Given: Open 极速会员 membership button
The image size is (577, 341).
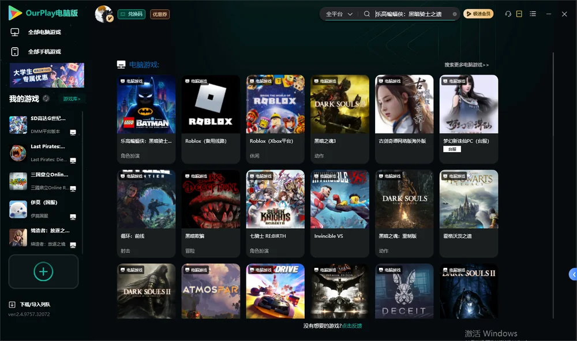Looking at the screenshot, I should [x=478, y=14].
